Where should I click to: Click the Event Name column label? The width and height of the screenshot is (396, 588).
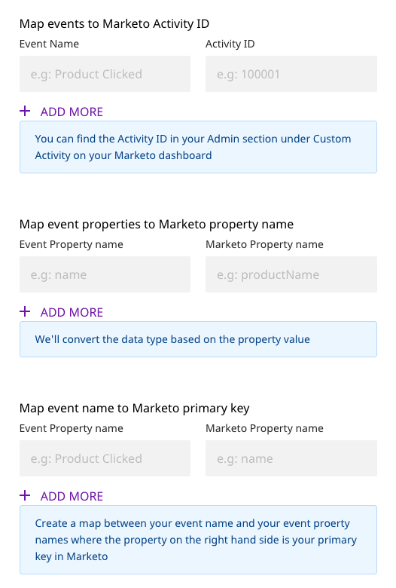49,44
